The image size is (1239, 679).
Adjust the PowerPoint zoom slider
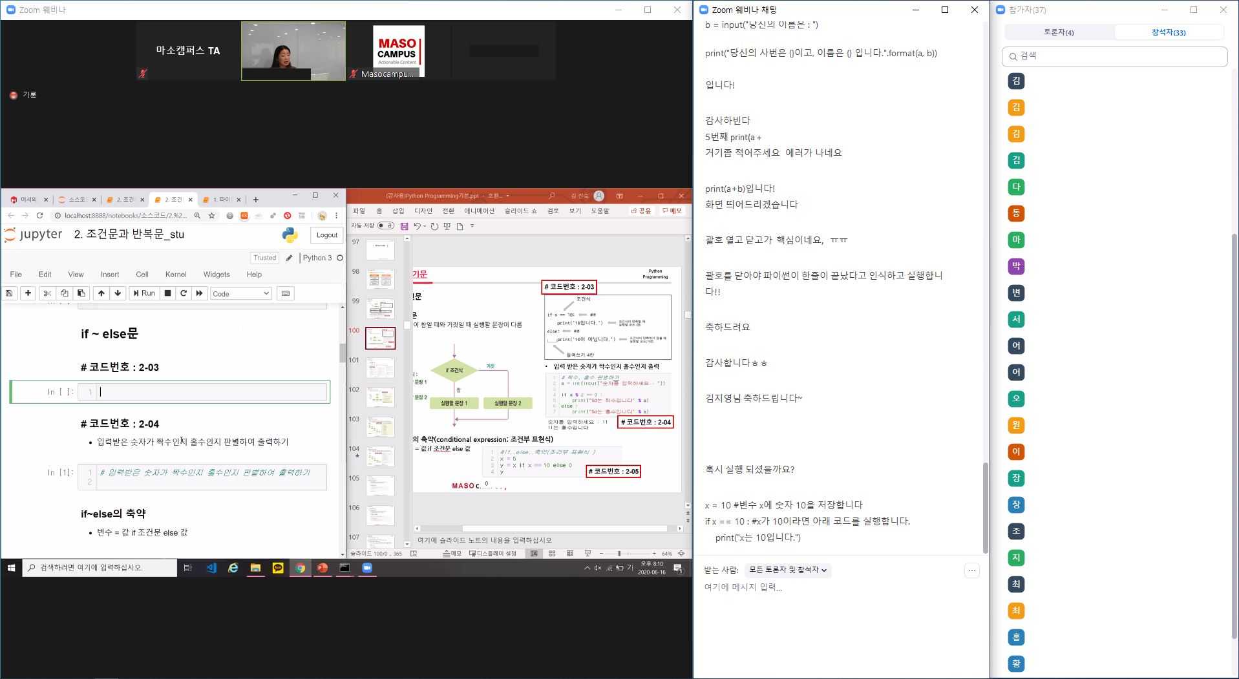[619, 554]
